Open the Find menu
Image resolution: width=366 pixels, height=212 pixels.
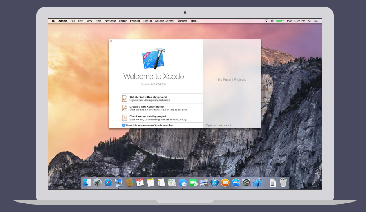click(x=98, y=21)
